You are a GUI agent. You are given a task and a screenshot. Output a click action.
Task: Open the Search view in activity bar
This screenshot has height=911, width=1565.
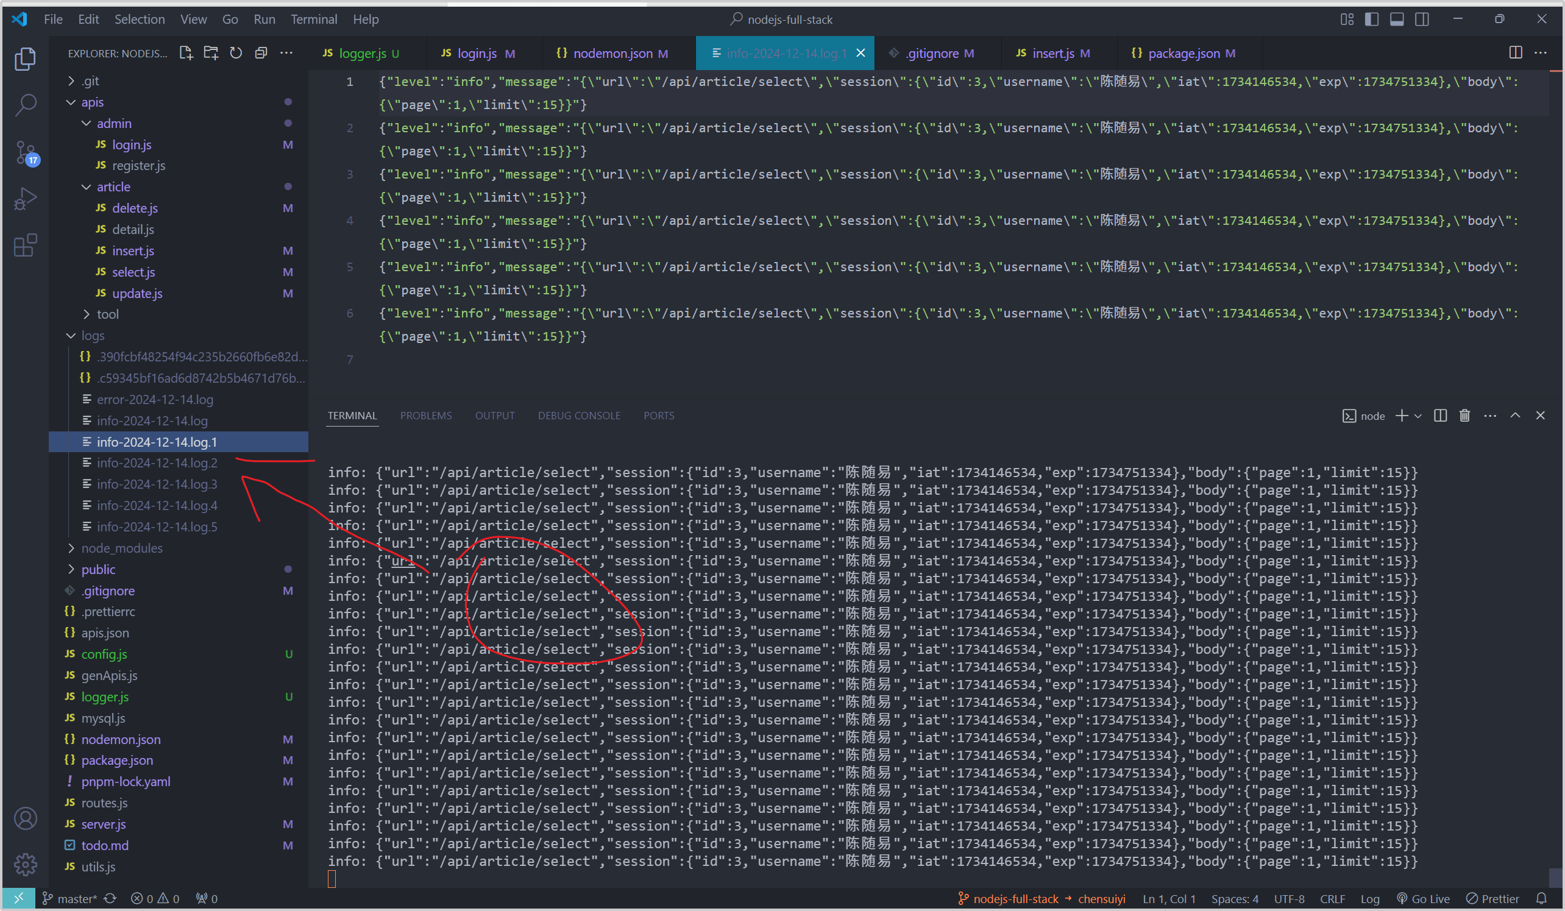25,104
